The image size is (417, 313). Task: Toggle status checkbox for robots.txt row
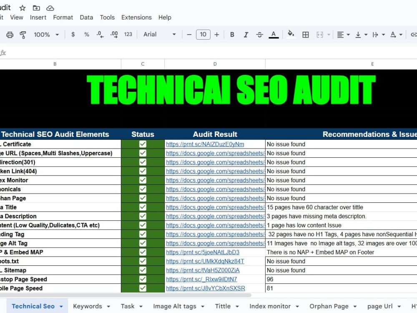[x=143, y=261]
